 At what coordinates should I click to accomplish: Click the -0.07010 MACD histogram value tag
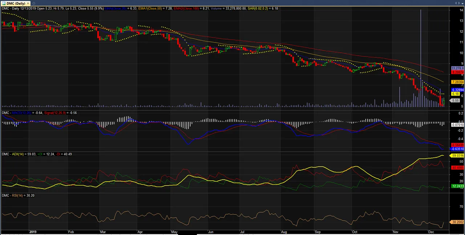[457, 125]
